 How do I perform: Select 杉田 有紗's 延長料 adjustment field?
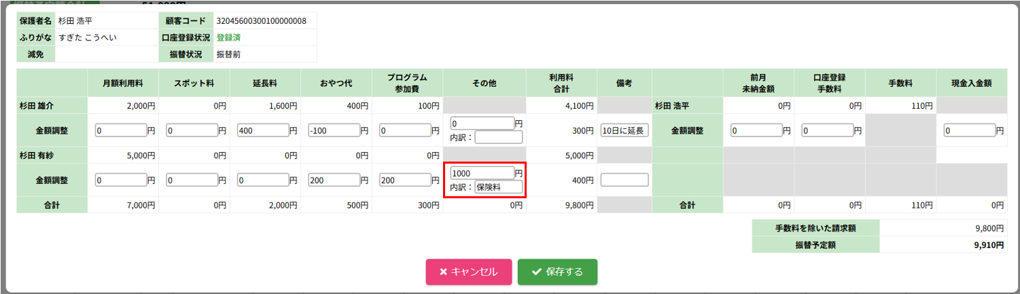263,180
